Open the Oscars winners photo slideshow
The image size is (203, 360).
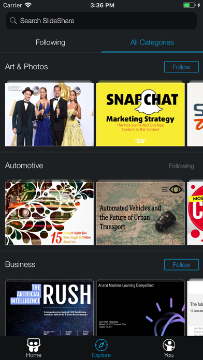(49, 114)
